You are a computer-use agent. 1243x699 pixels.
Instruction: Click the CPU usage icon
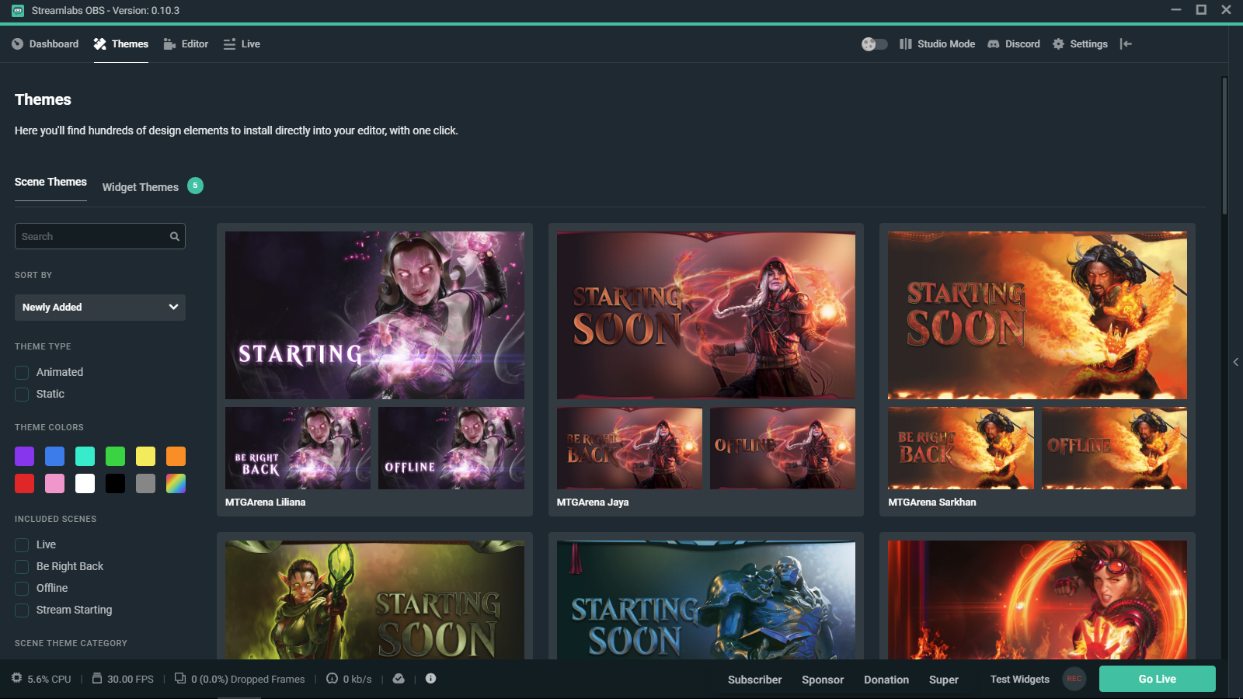pos(17,678)
